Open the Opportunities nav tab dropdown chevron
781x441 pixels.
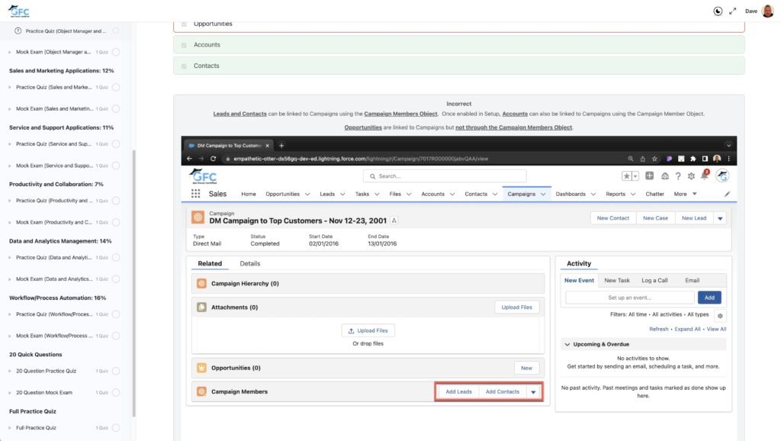307,195
